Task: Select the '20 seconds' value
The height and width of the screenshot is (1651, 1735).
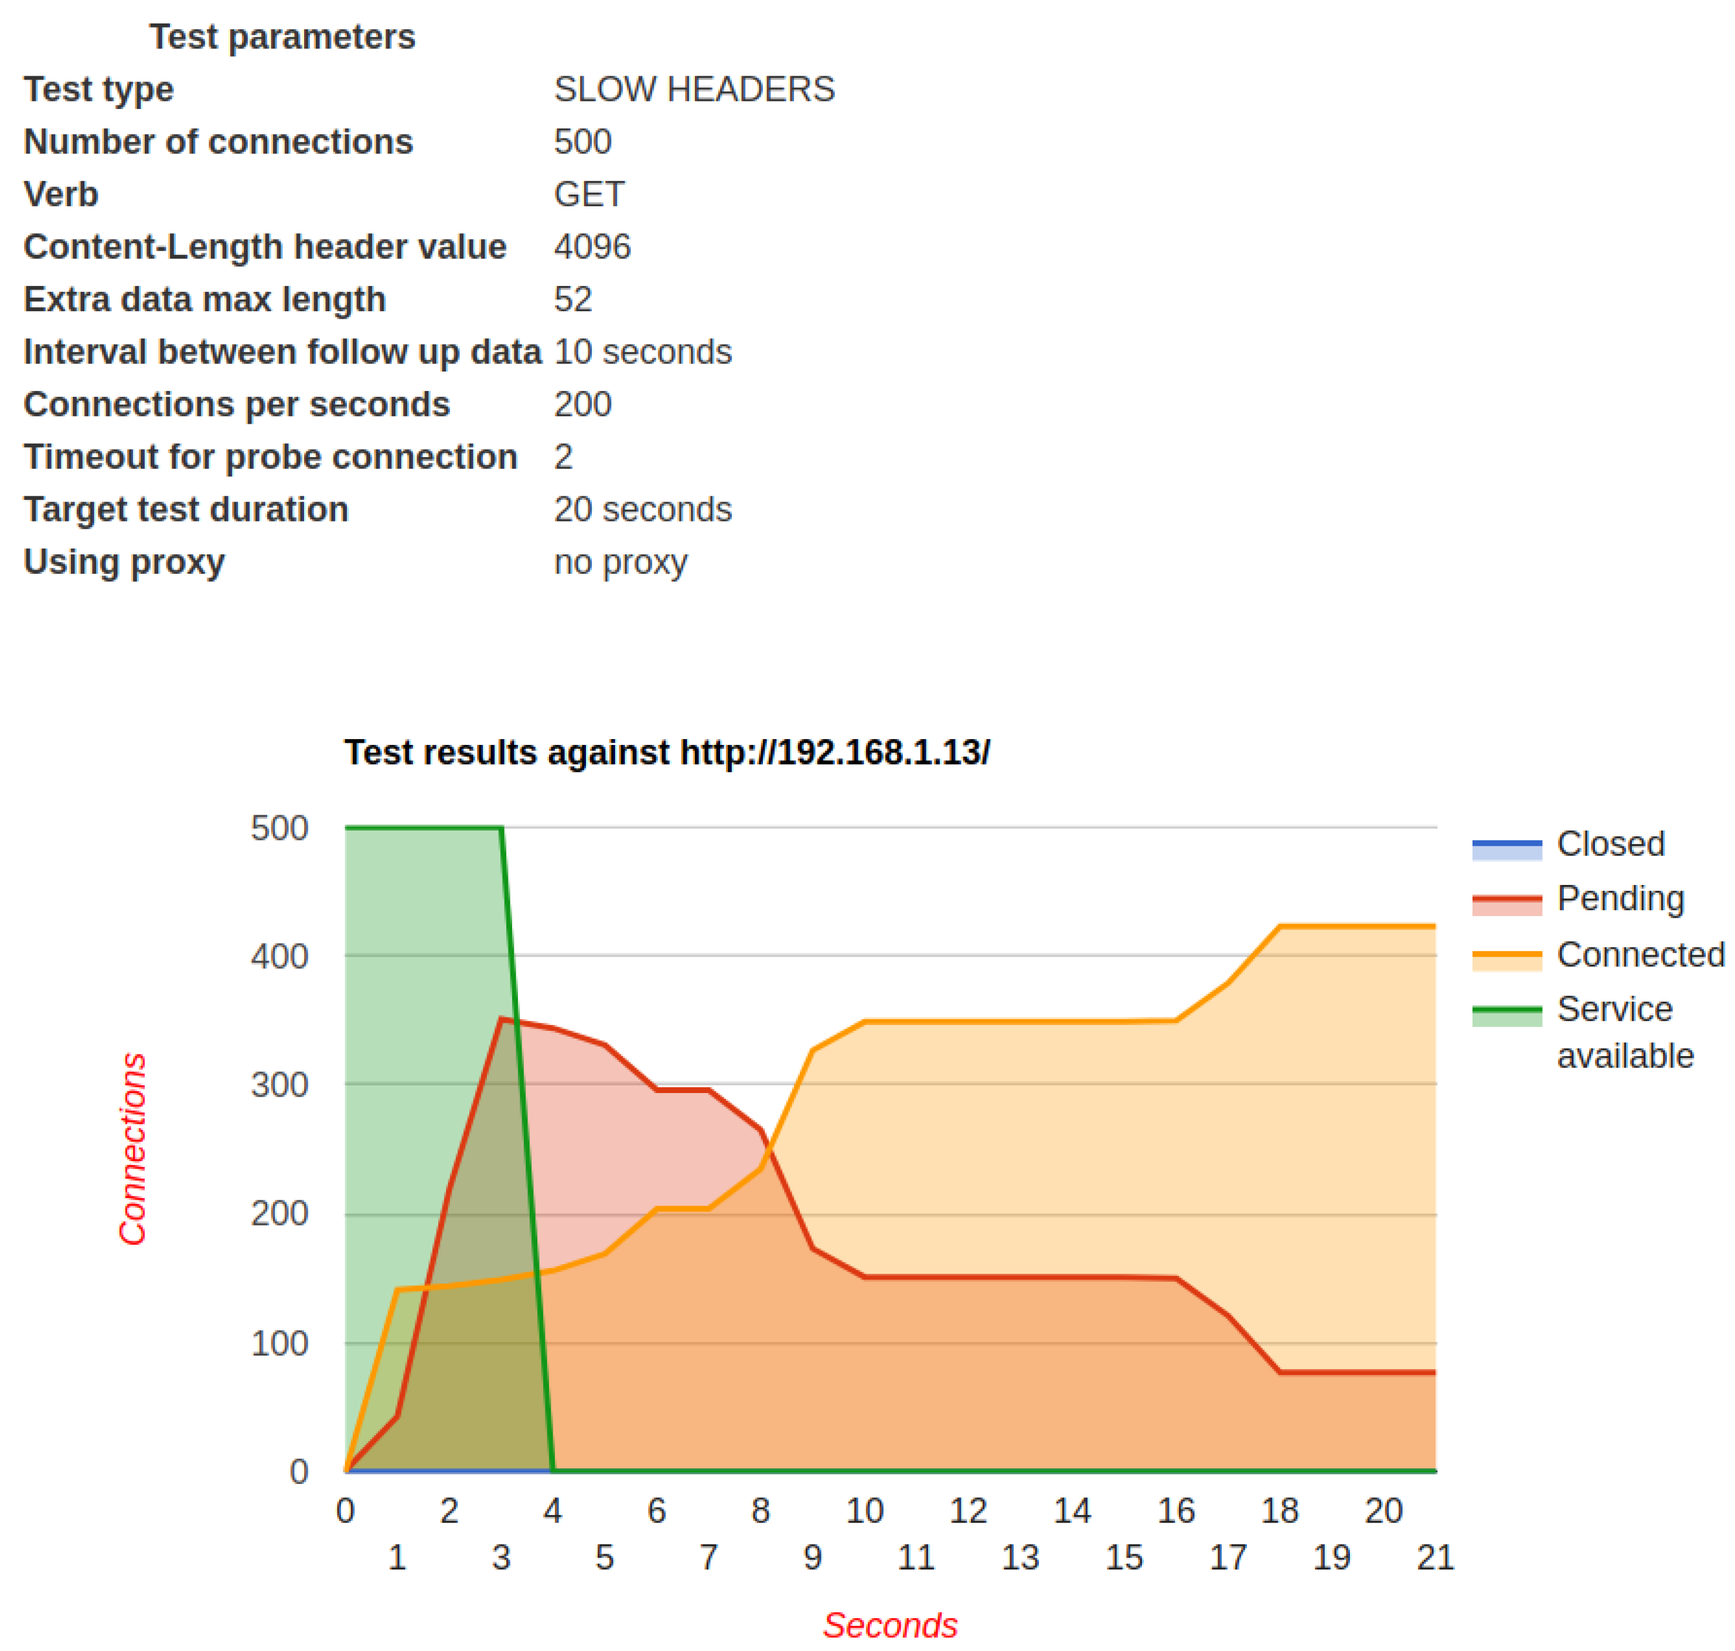Action: [643, 510]
